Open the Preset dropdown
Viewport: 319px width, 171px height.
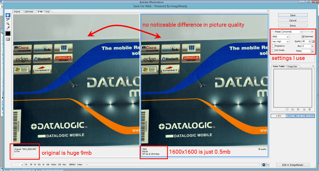pyautogui.click(x=292, y=32)
